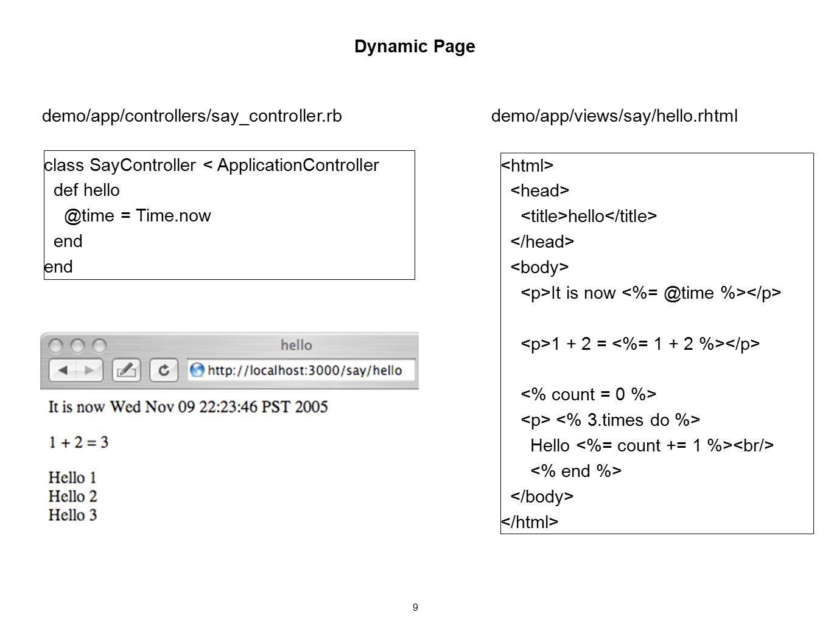Minimize the hello browser window

[x=77, y=346]
